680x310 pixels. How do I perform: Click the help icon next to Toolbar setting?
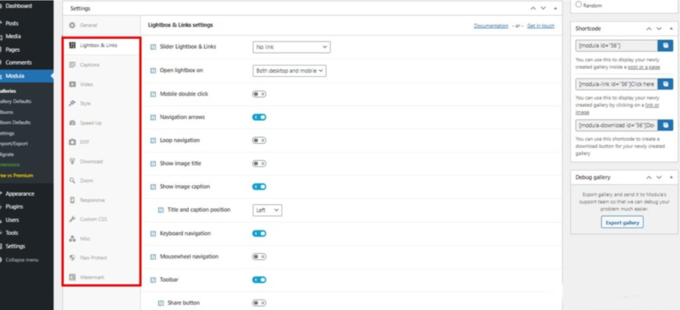tap(153, 280)
